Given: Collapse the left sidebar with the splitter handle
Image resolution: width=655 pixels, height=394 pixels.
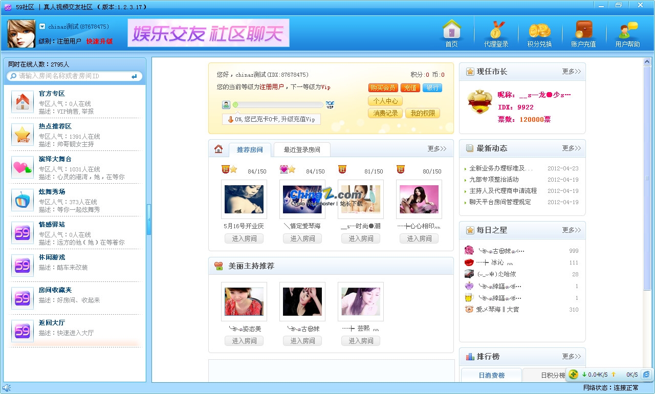Looking at the screenshot, I should click(149, 219).
